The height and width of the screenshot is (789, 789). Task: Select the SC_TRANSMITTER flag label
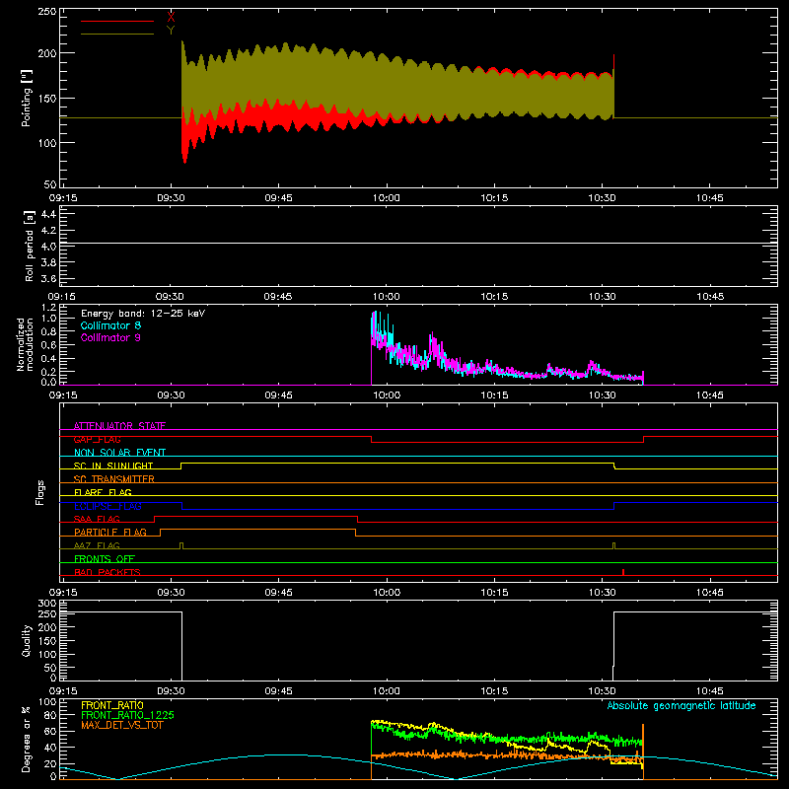[x=113, y=479]
